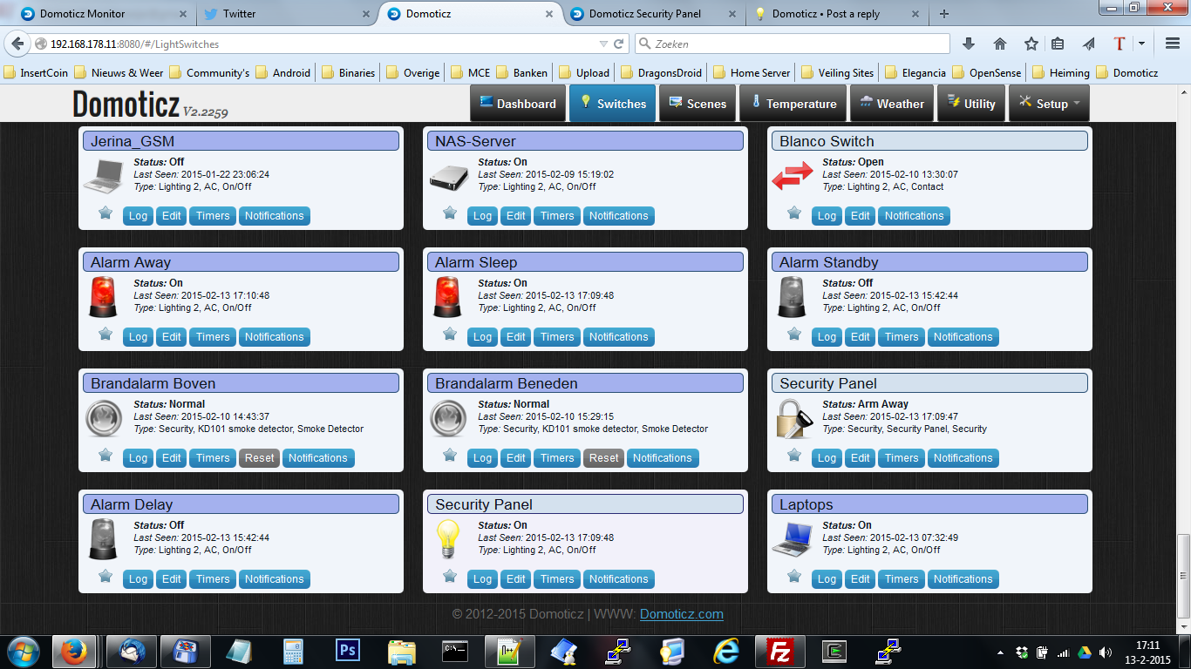Click the Blanco Switch red arrows icon

pos(792,175)
